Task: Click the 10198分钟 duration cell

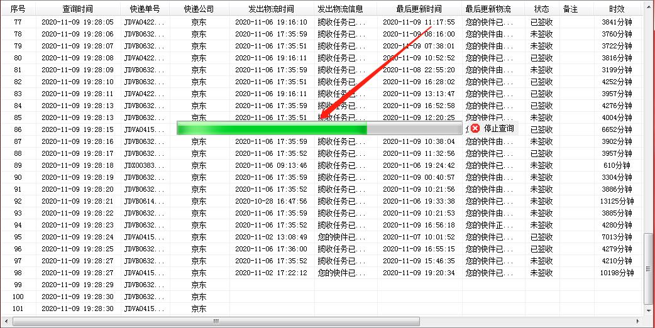Action: tap(617, 273)
